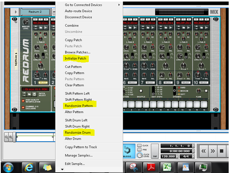Click the scroll-down arrow below Edit Sample
The width and height of the screenshot is (229, 173).
click(x=62, y=170)
